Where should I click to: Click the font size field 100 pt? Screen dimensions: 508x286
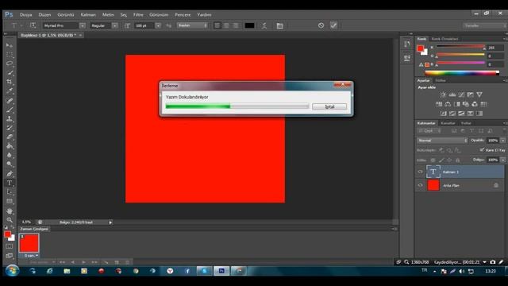(x=144, y=25)
